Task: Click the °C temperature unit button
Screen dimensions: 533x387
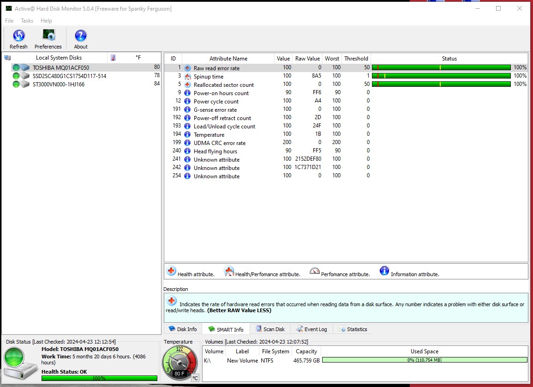Action: click(x=195, y=378)
